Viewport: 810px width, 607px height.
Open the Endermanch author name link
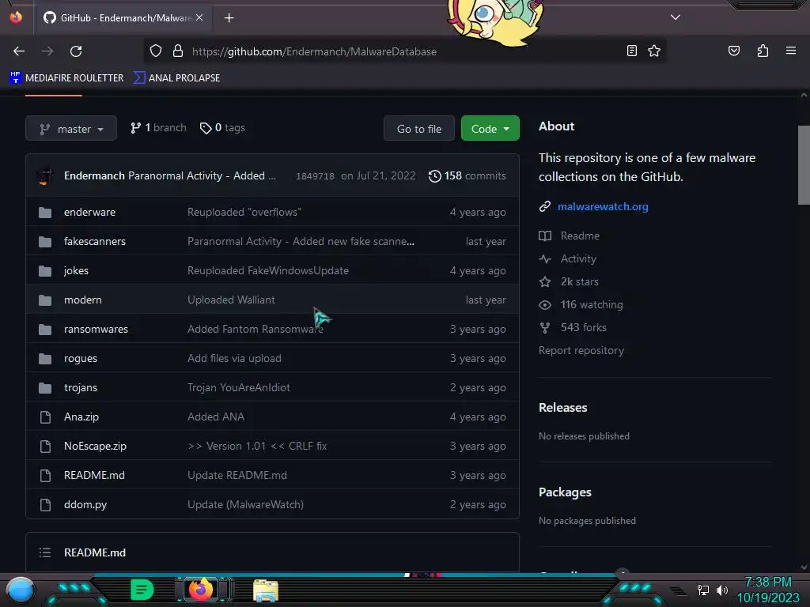(95, 176)
